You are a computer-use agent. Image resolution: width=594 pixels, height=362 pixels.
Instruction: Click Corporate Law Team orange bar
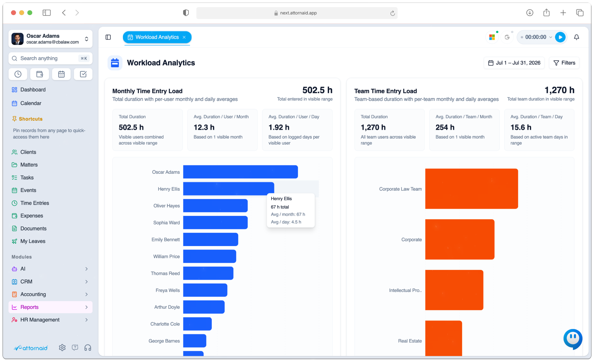click(471, 189)
